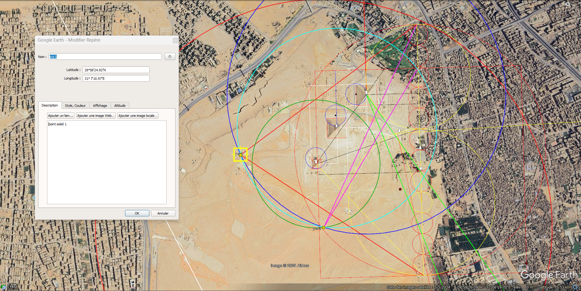Select the highlighted p s 1 placemark
This screenshot has width=581, height=291.
(240, 154)
